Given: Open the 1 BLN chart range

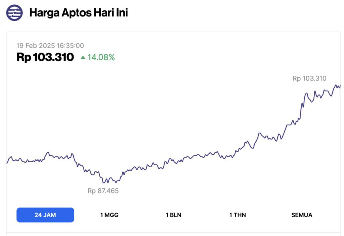Looking at the screenshot, I should tap(173, 215).
